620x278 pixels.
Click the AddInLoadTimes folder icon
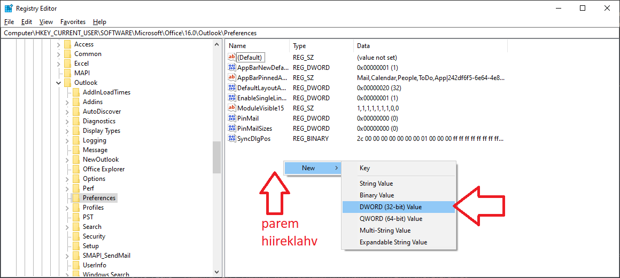[x=76, y=92]
